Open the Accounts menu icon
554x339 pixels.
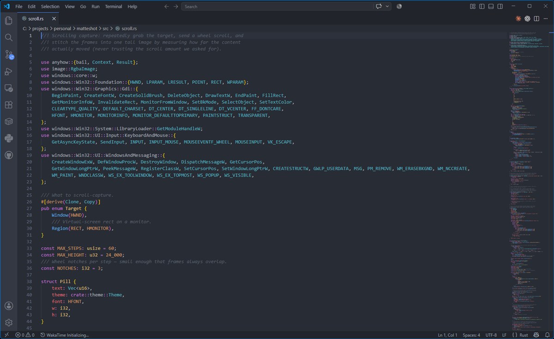click(8, 306)
